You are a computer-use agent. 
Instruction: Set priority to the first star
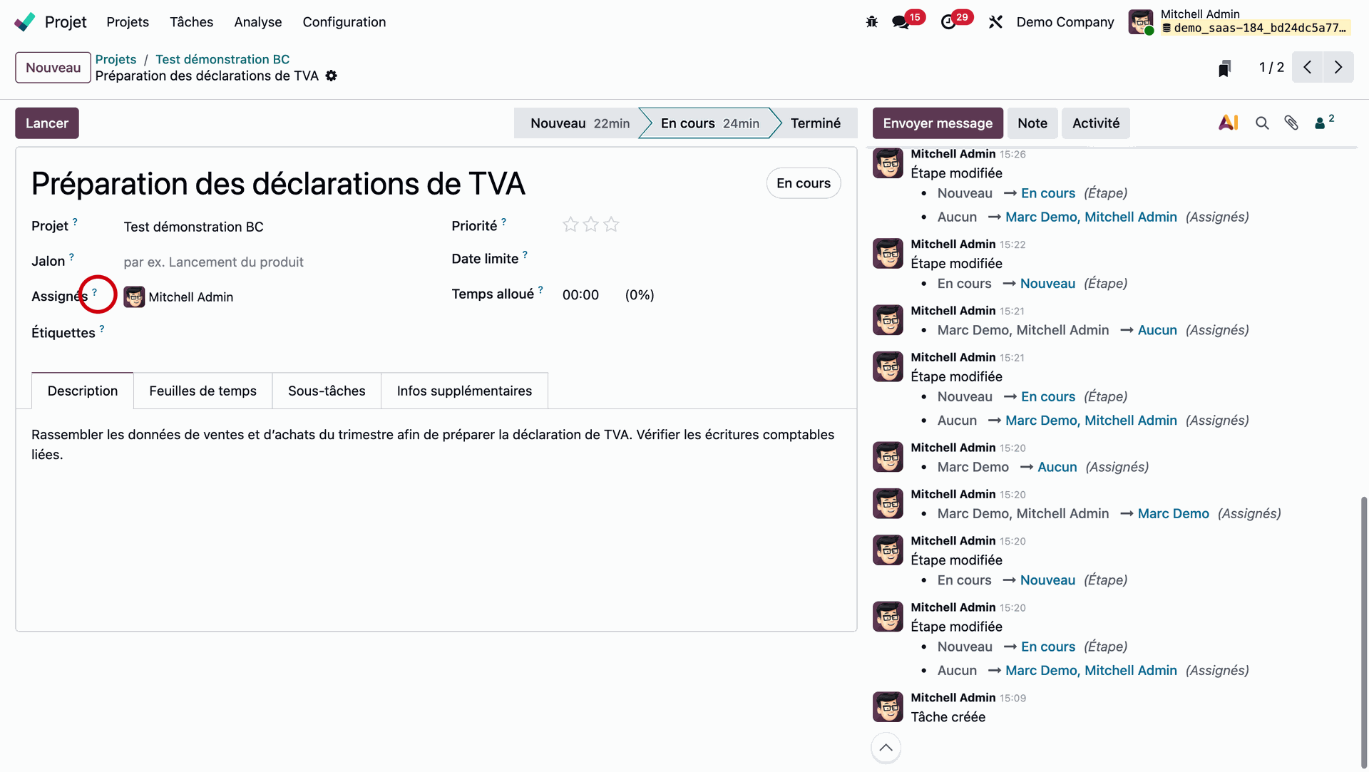coord(570,225)
